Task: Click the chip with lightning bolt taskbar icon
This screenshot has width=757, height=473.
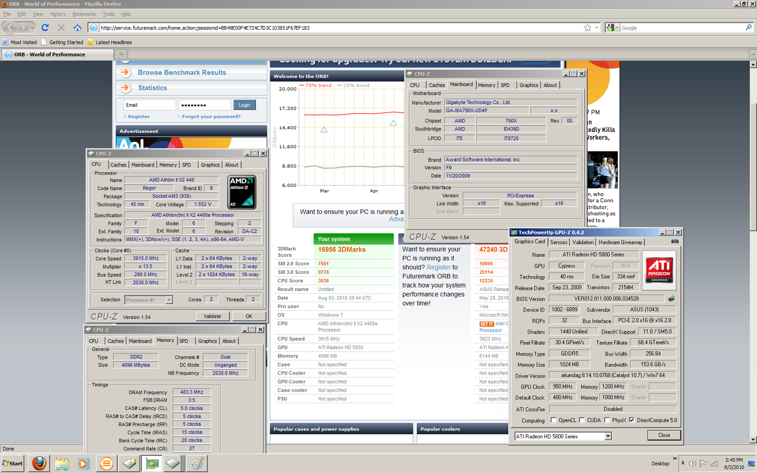Action: [129, 464]
